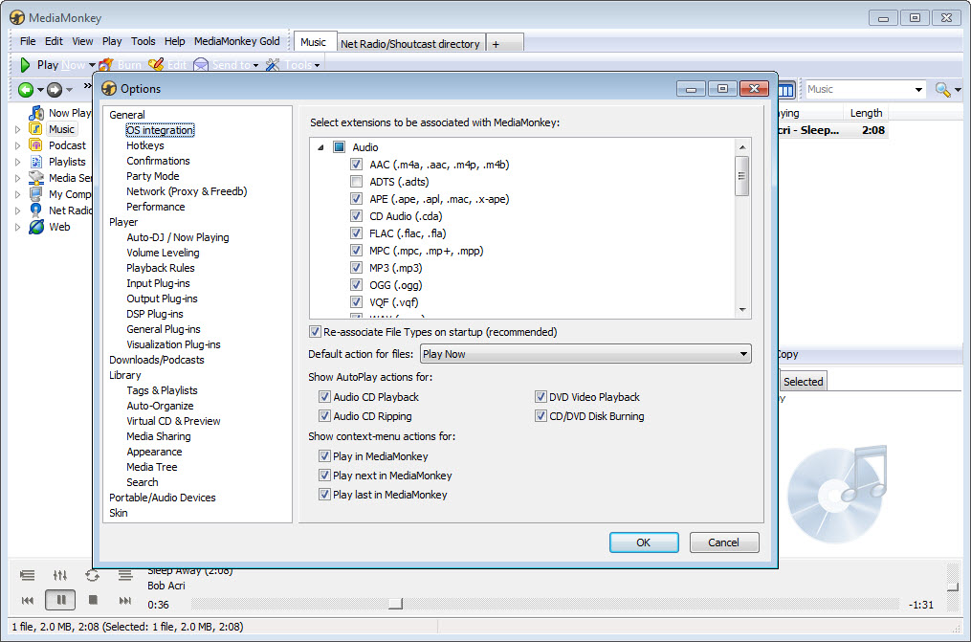Click the playback seek bar handle
This screenshot has width=971, height=642.
pyautogui.click(x=395, y=604)
